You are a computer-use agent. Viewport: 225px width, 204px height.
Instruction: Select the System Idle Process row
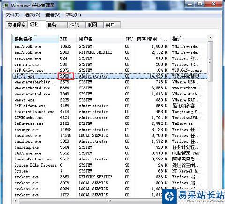[x=110, y=165]
